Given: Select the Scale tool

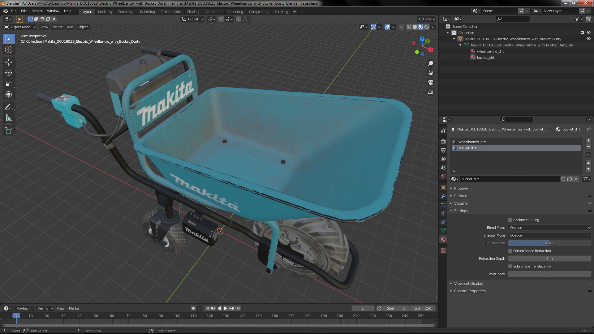Looking at the screenshot, I should click(9, 84).
